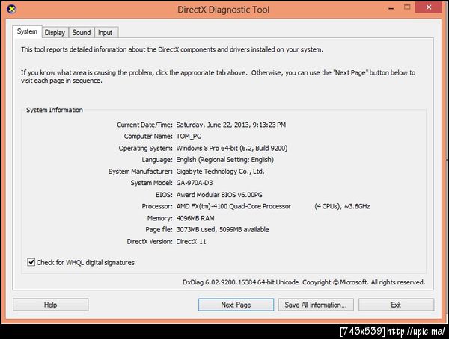
Task: Click 'English (Regional Setting: English)' value
Action: [225, 160]
